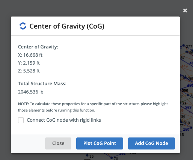Viewport: 193px width, 160px height.
Task: Click the Center of Gravity (CoG) title
Action: point(67,26)
